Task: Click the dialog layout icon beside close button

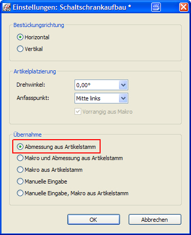Action: 156,7
